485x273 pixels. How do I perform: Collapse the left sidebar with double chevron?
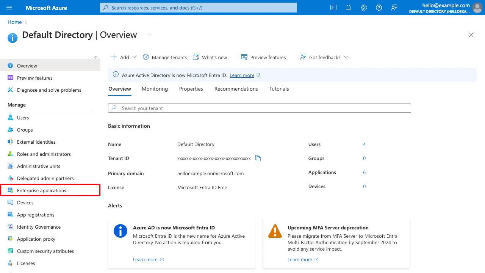click(x=95, y=57)
